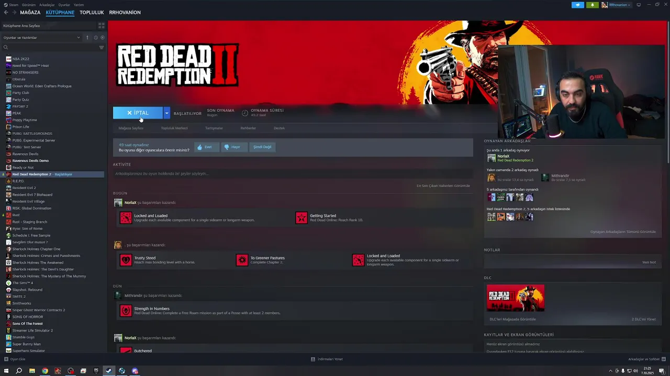
Task: Open Strength in Numbers achievement icon
Action: pos(126,311)
